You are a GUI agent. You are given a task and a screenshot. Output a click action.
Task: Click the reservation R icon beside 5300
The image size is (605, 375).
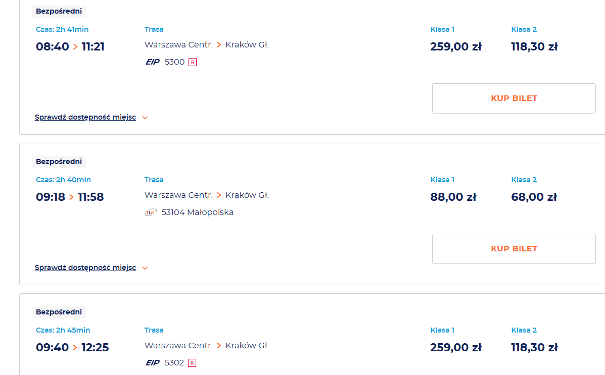pos(192,62)
